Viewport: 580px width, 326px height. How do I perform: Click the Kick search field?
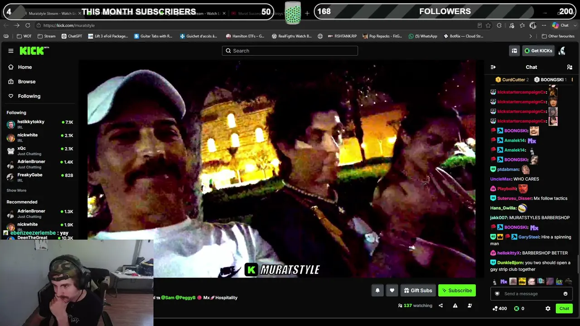[290, 51]
